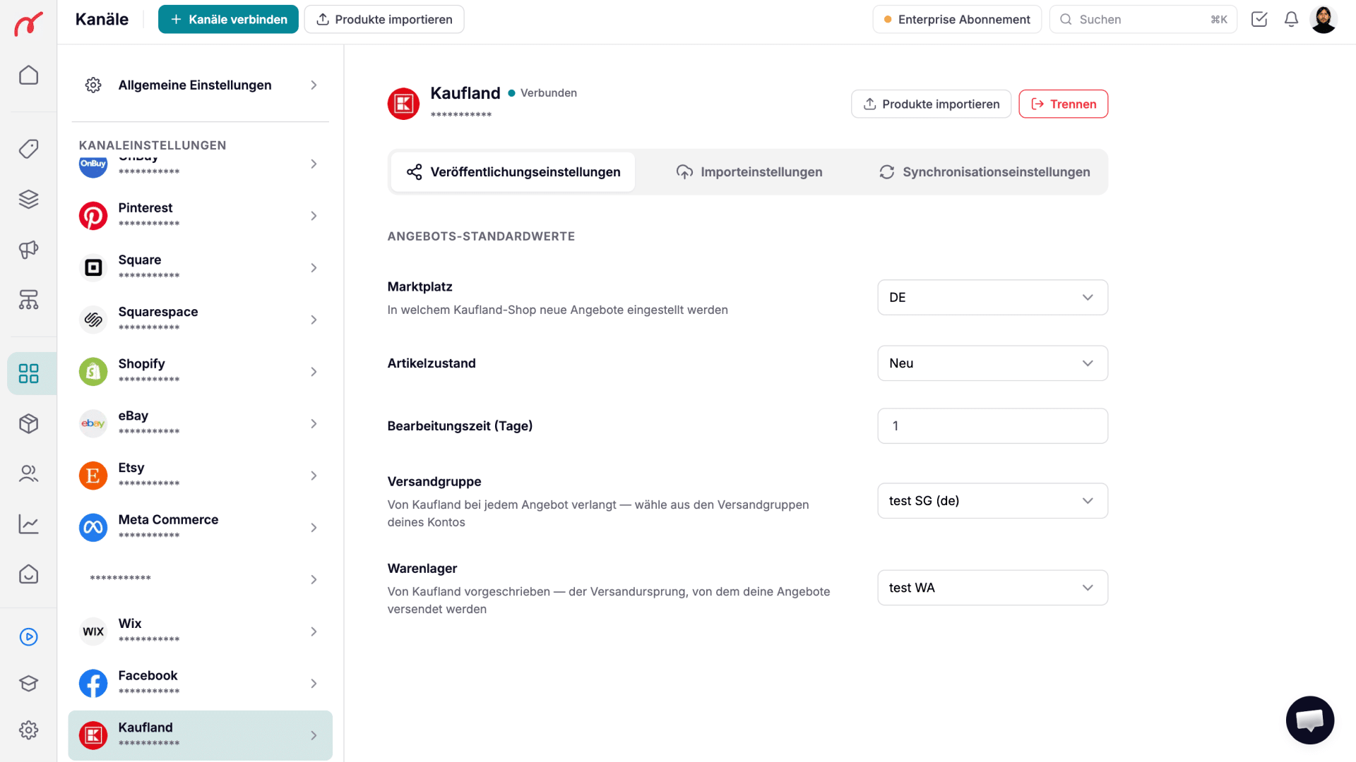Open the customers people icon in sidebar
The height and width of the screenshot is (762, 1356).
(x=28, y=473)
